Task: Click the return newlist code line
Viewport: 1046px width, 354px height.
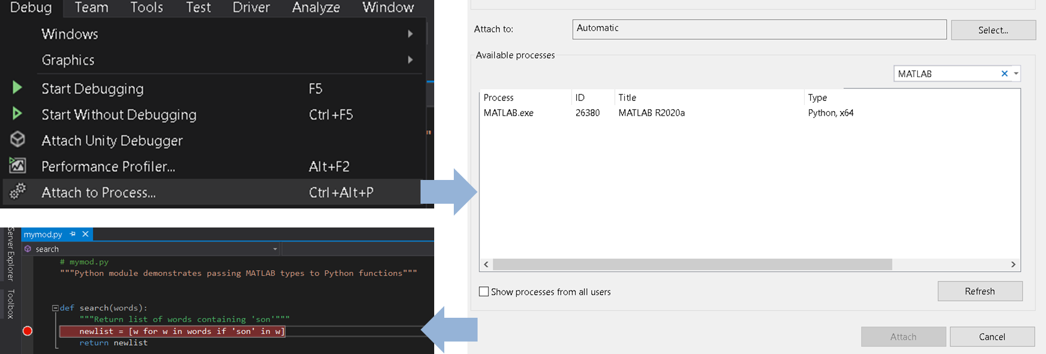Action: coord(113,343)
